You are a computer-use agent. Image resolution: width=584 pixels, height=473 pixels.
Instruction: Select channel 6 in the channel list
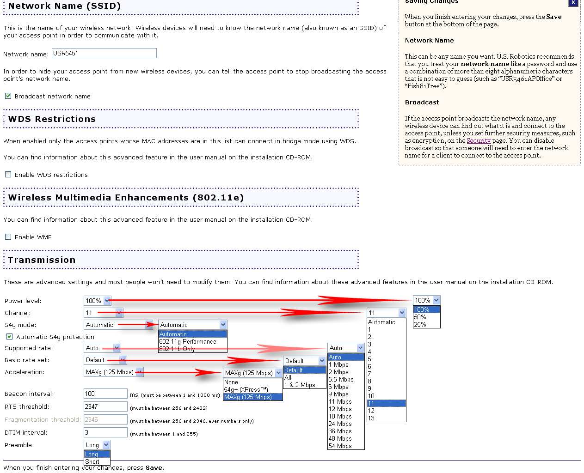click(x=387, y=366)
